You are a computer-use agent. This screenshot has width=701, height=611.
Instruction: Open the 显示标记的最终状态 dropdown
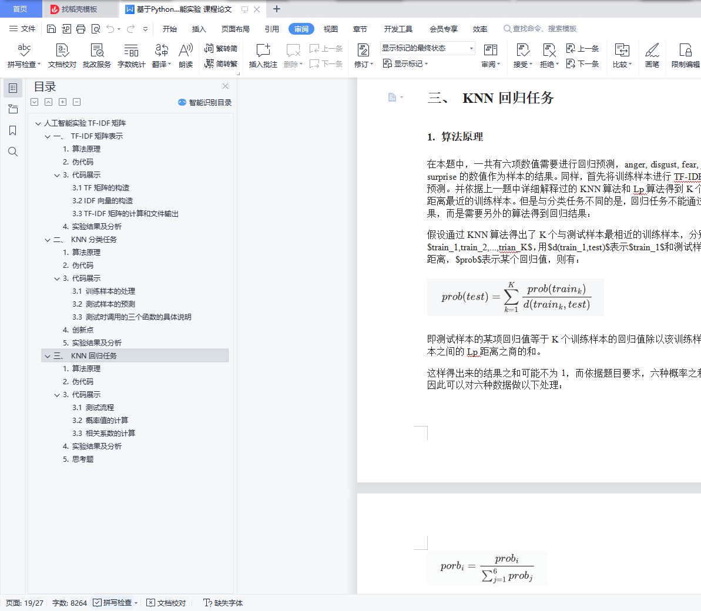click(427, 48)
